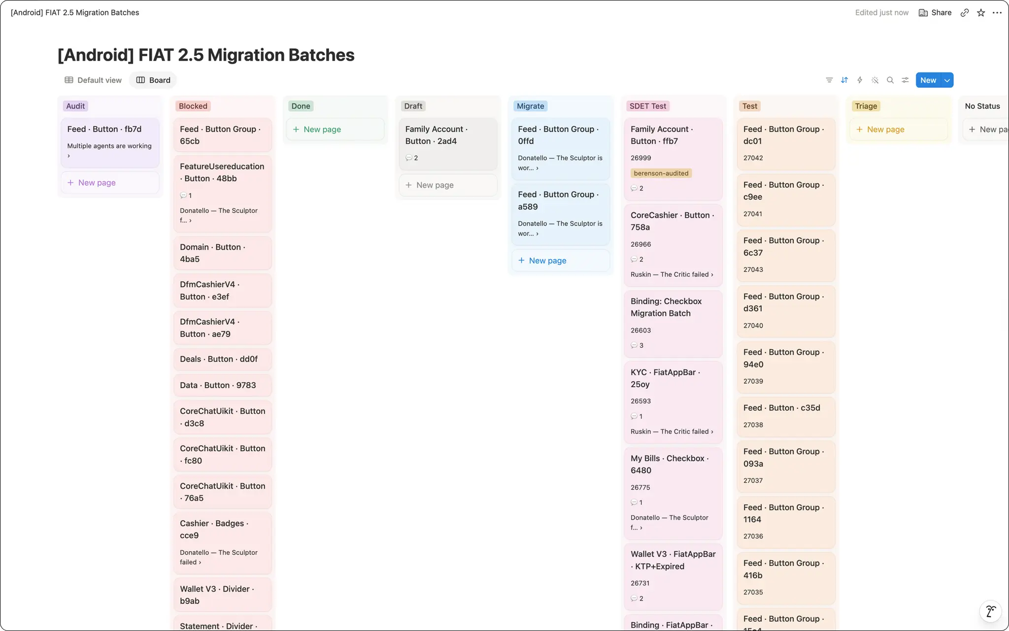The image size is (1009, 631).
Task: Open the filter icon in the board toolbar
Action: (x=829, y=80)
